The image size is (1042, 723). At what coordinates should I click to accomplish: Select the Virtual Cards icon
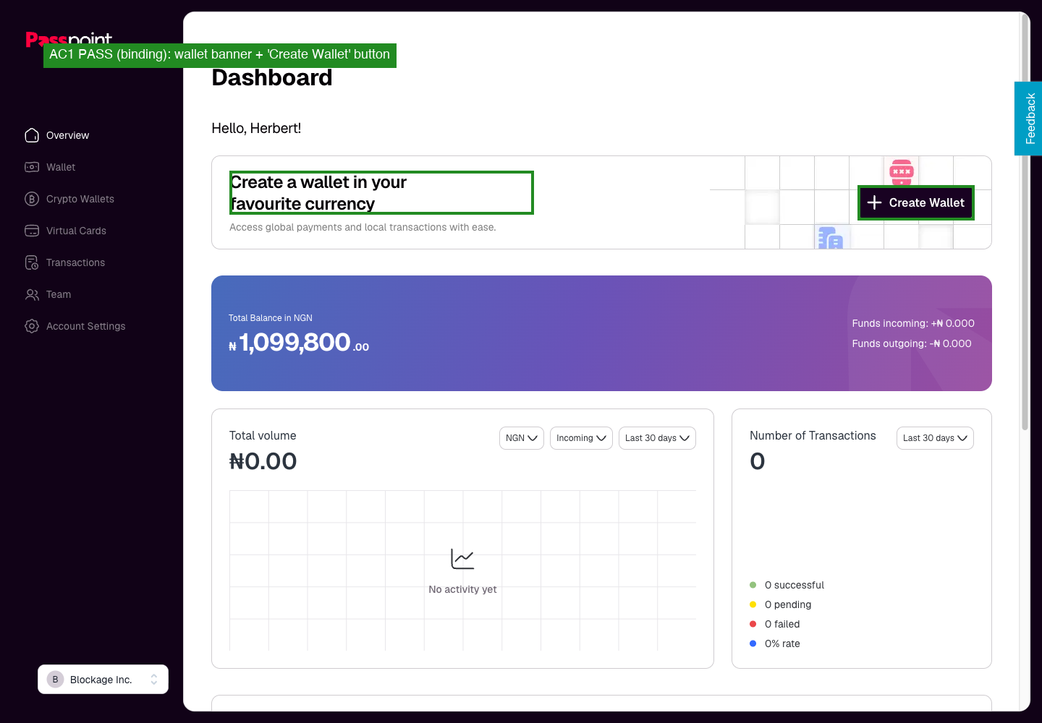click(x=32, y=231)
